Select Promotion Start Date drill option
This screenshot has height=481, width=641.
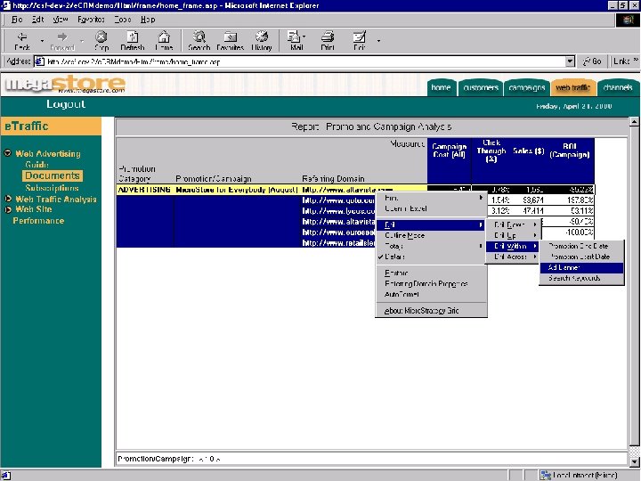[x=581, y=257]
